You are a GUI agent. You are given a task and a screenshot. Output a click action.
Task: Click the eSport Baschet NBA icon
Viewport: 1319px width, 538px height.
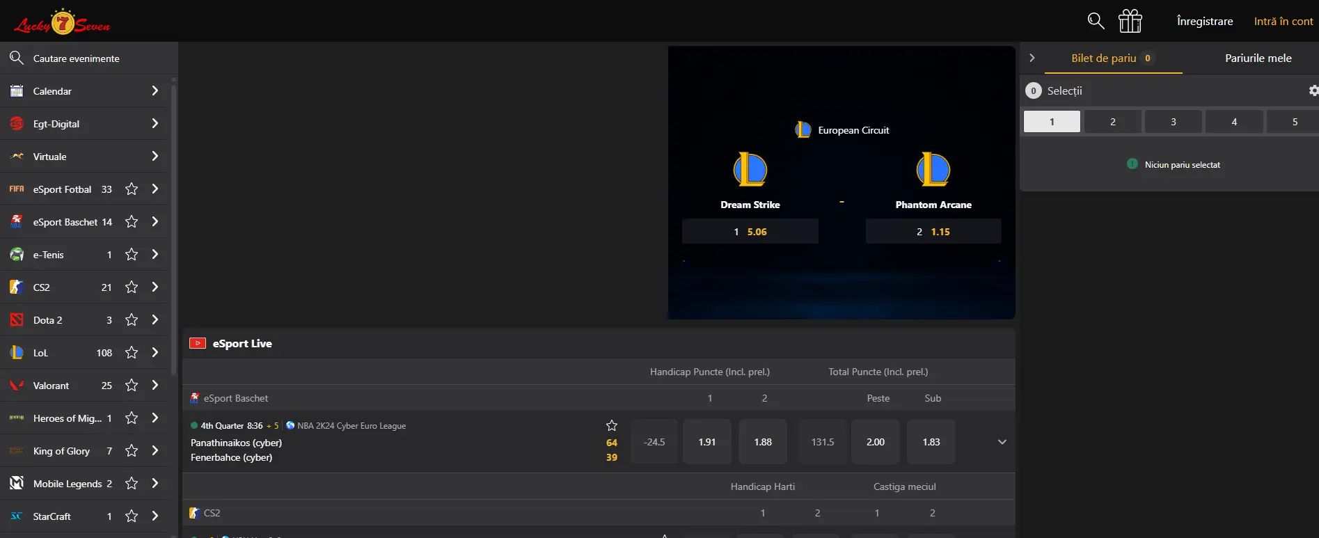coord(17,222)
